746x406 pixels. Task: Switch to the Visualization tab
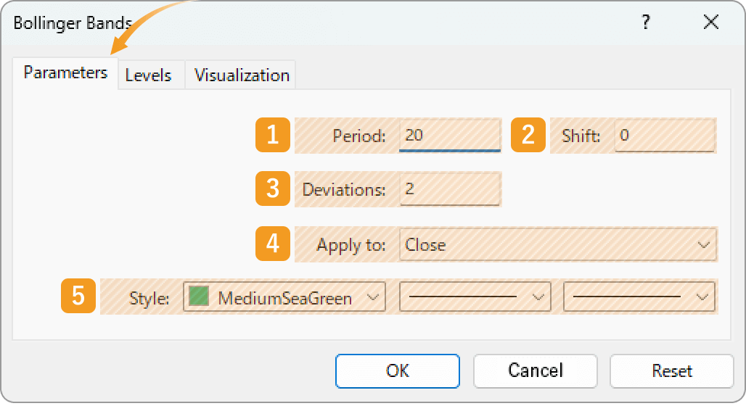click(x=242, y=75)
